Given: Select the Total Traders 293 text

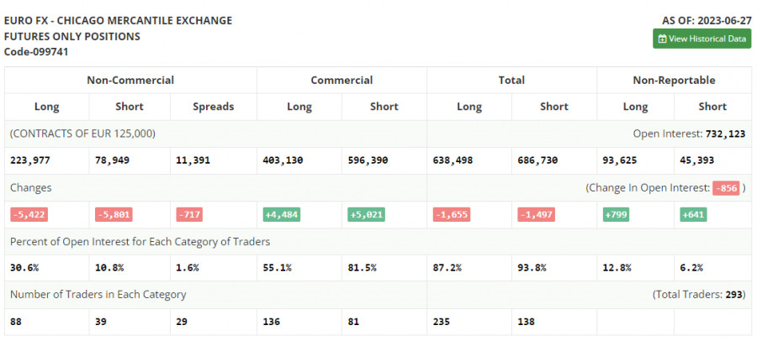Looking at the screenshot, I should pos(699,295).
